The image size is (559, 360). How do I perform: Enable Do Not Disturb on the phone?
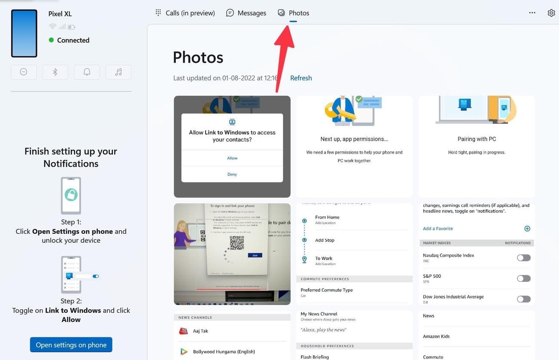tap(24, 72)
